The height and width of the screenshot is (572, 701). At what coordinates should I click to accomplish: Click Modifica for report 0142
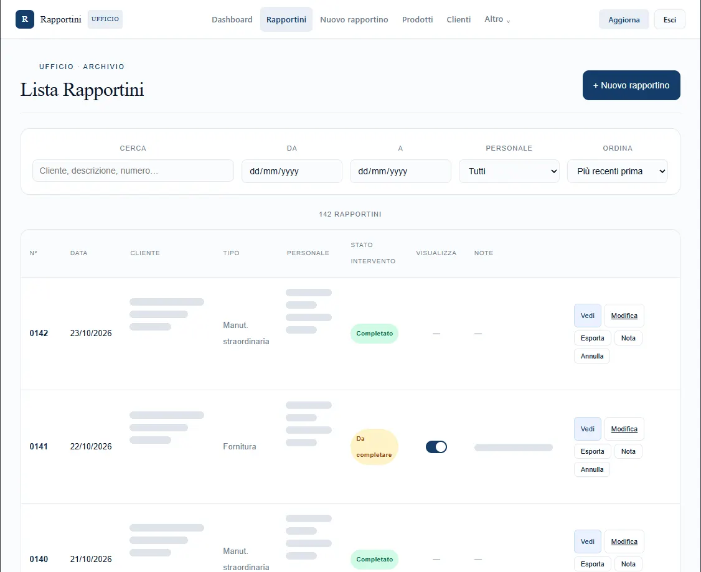(624, 316)
